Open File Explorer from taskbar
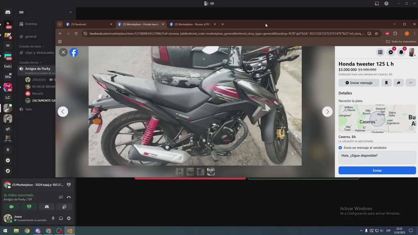Image resolution: width=418 pixels, height=235 pixels. (16, 231)
